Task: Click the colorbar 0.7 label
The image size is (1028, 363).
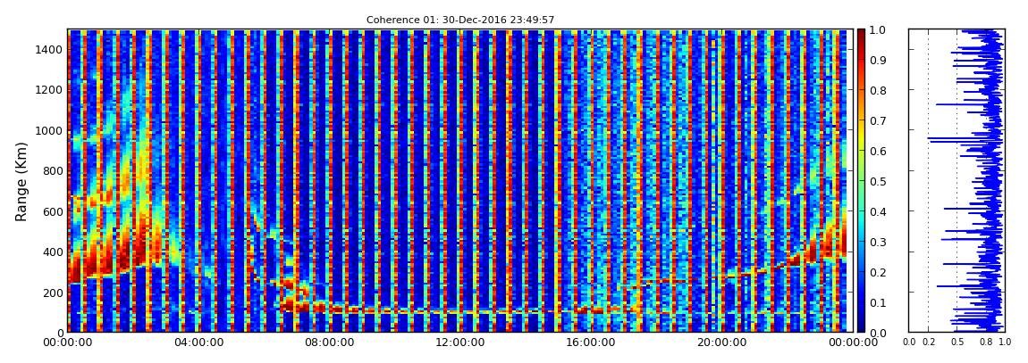Action: coord(880,121)
